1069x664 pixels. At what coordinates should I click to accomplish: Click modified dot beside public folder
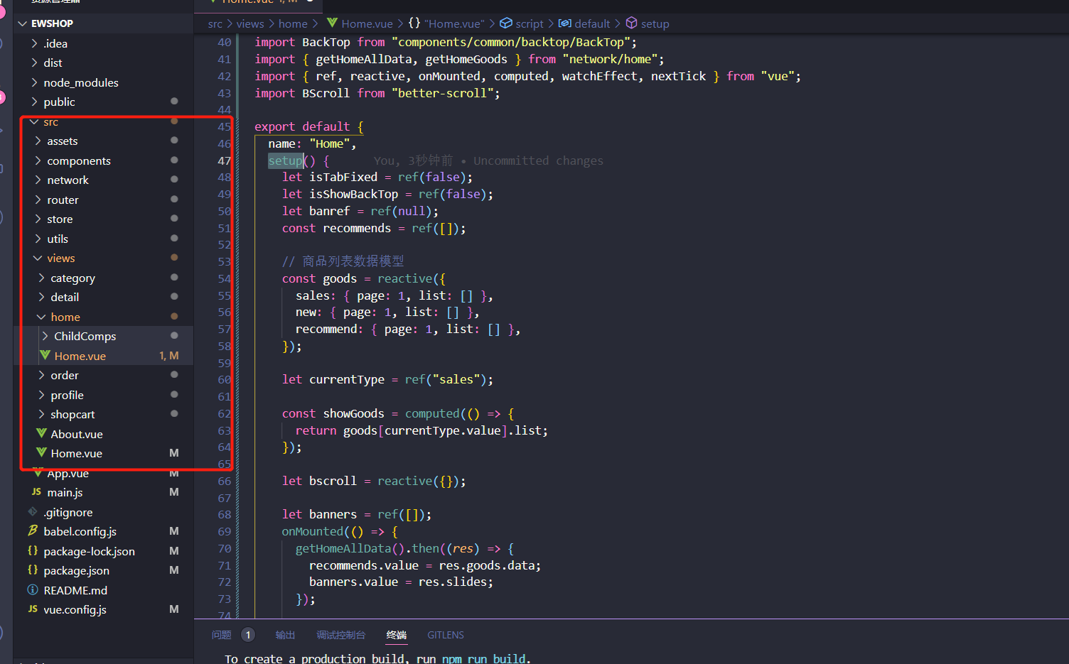click(174, 102)
